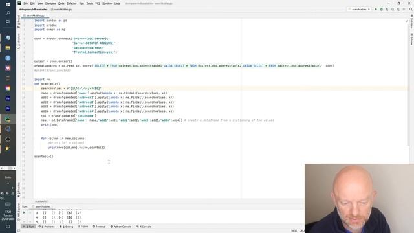Place cursor on the searchvalues regex line
Image resolution: width=414 pixels, height=233 pixels.
(71, 89)
